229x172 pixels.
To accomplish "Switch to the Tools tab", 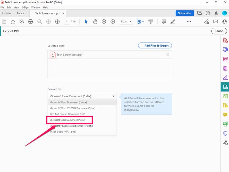I will 20,13.
